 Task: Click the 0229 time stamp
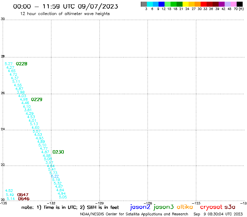coord(37,99)
